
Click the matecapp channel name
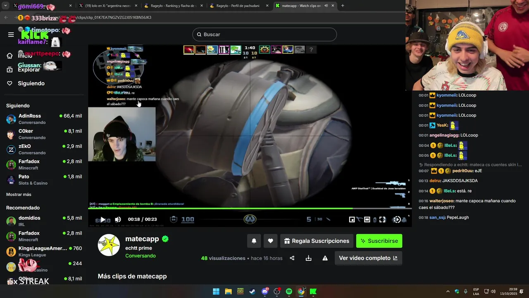pyautogui.click(x=142, y=239)
